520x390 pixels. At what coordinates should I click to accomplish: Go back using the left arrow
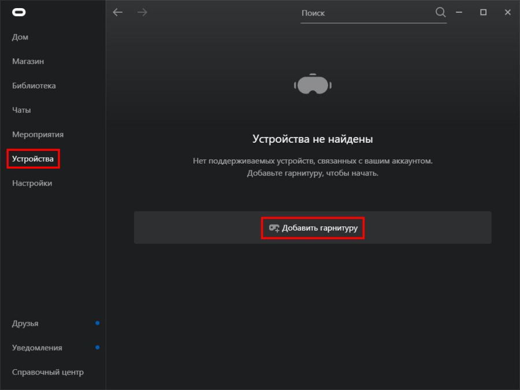pos(118,12)
